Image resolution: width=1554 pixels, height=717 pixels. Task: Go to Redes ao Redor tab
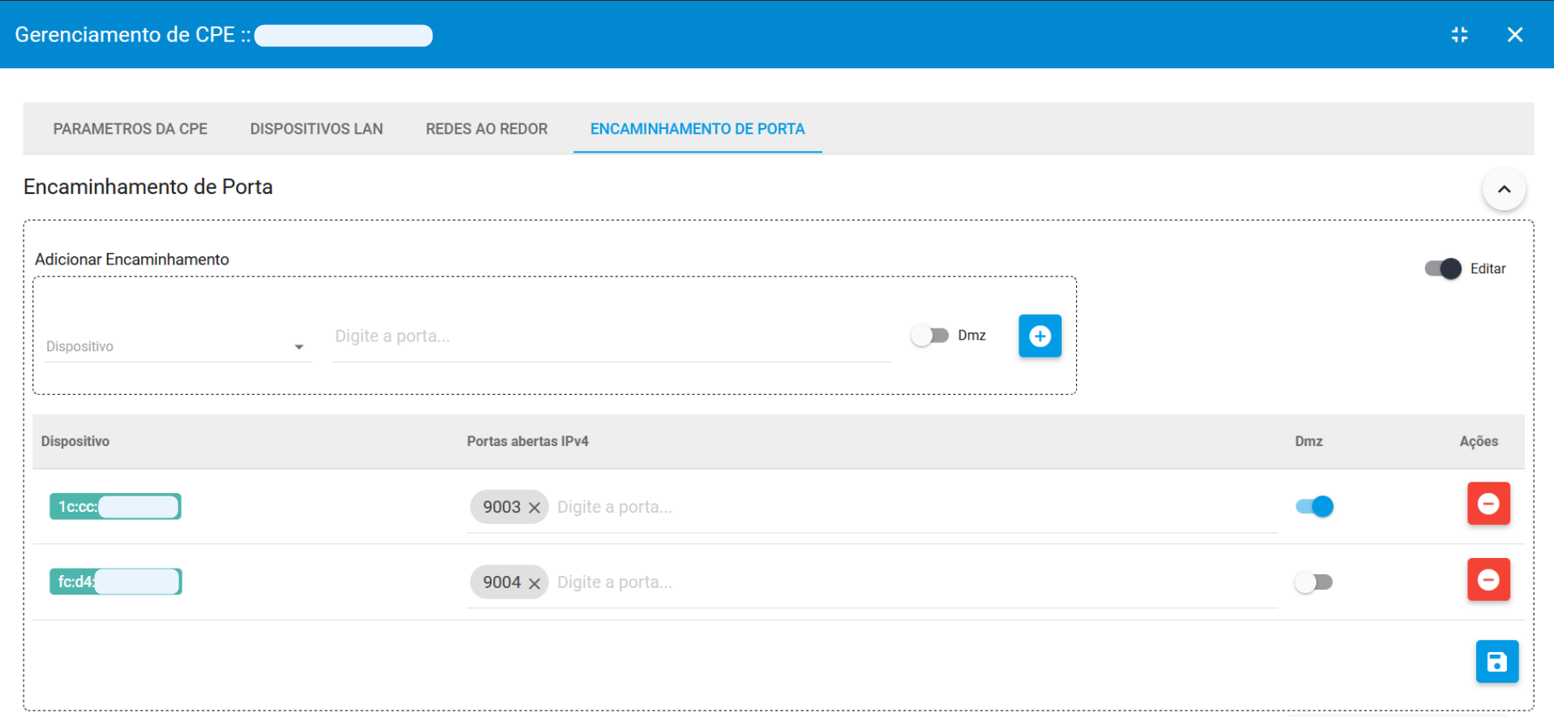click(x=487, y=129)
